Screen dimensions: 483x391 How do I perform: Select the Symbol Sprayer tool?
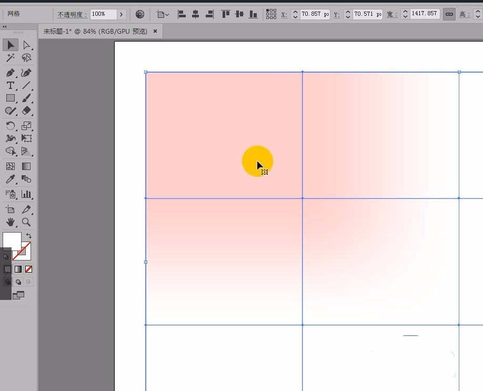pyautogui.click(x=11, y=194)
